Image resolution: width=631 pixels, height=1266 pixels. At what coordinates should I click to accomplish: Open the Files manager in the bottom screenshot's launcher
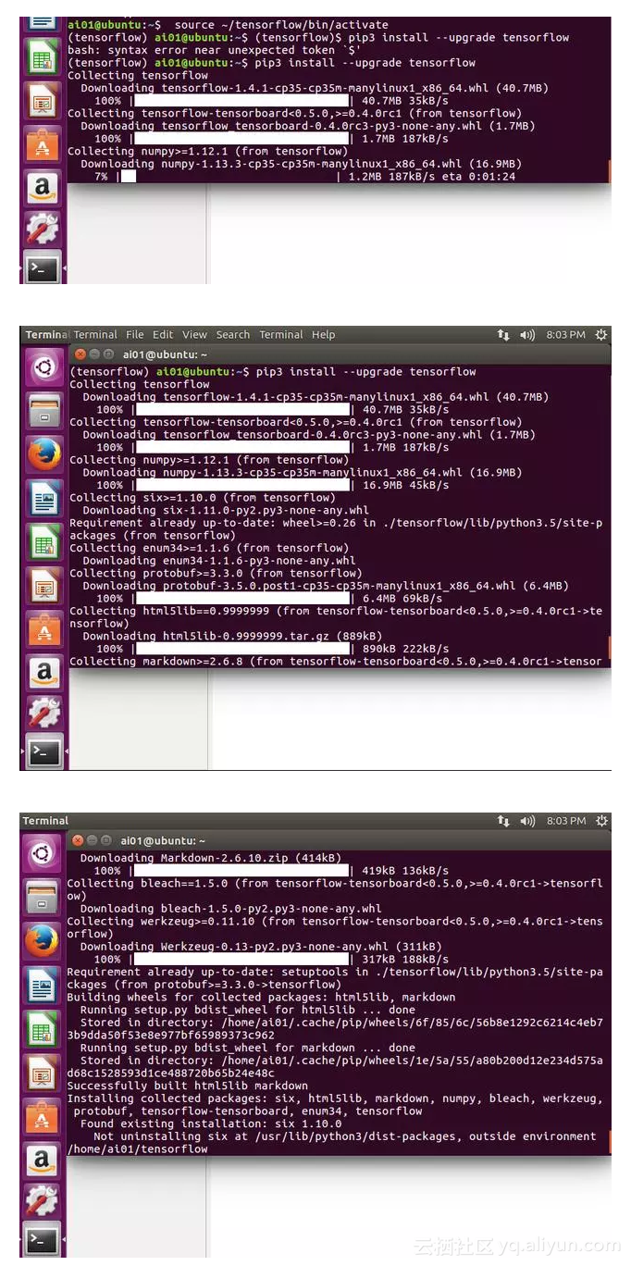tap(42, 898)
